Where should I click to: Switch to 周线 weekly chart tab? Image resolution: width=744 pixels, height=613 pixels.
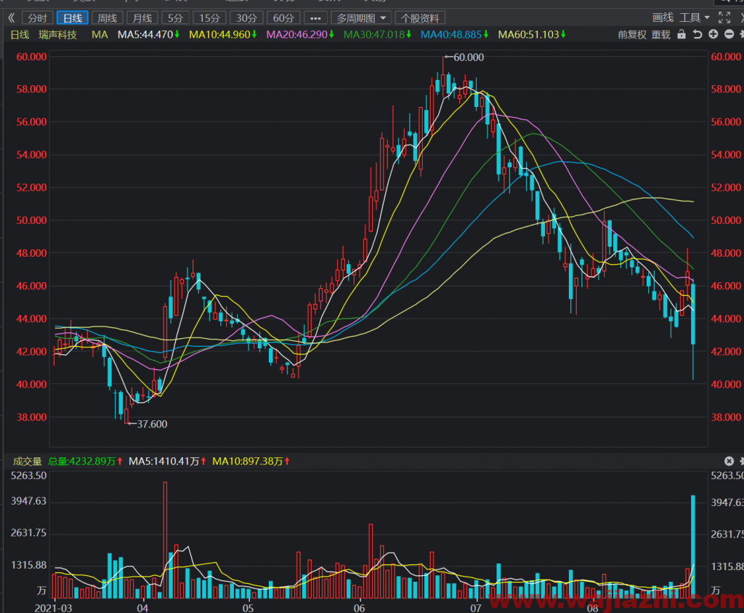108,18
